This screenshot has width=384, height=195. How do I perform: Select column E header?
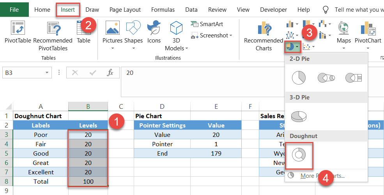click(216, 106)
